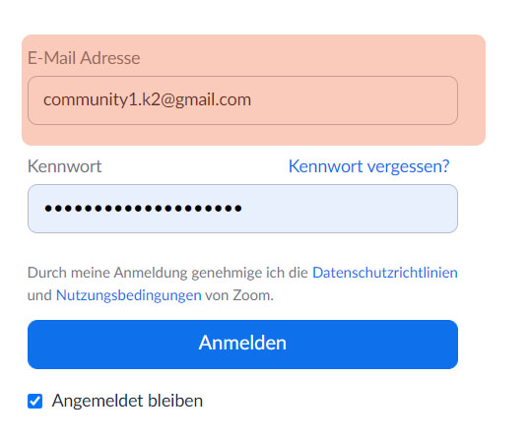Click on the masked password dots
The width and height of the screenshot is (529, 441).
[x=143, y=209]
